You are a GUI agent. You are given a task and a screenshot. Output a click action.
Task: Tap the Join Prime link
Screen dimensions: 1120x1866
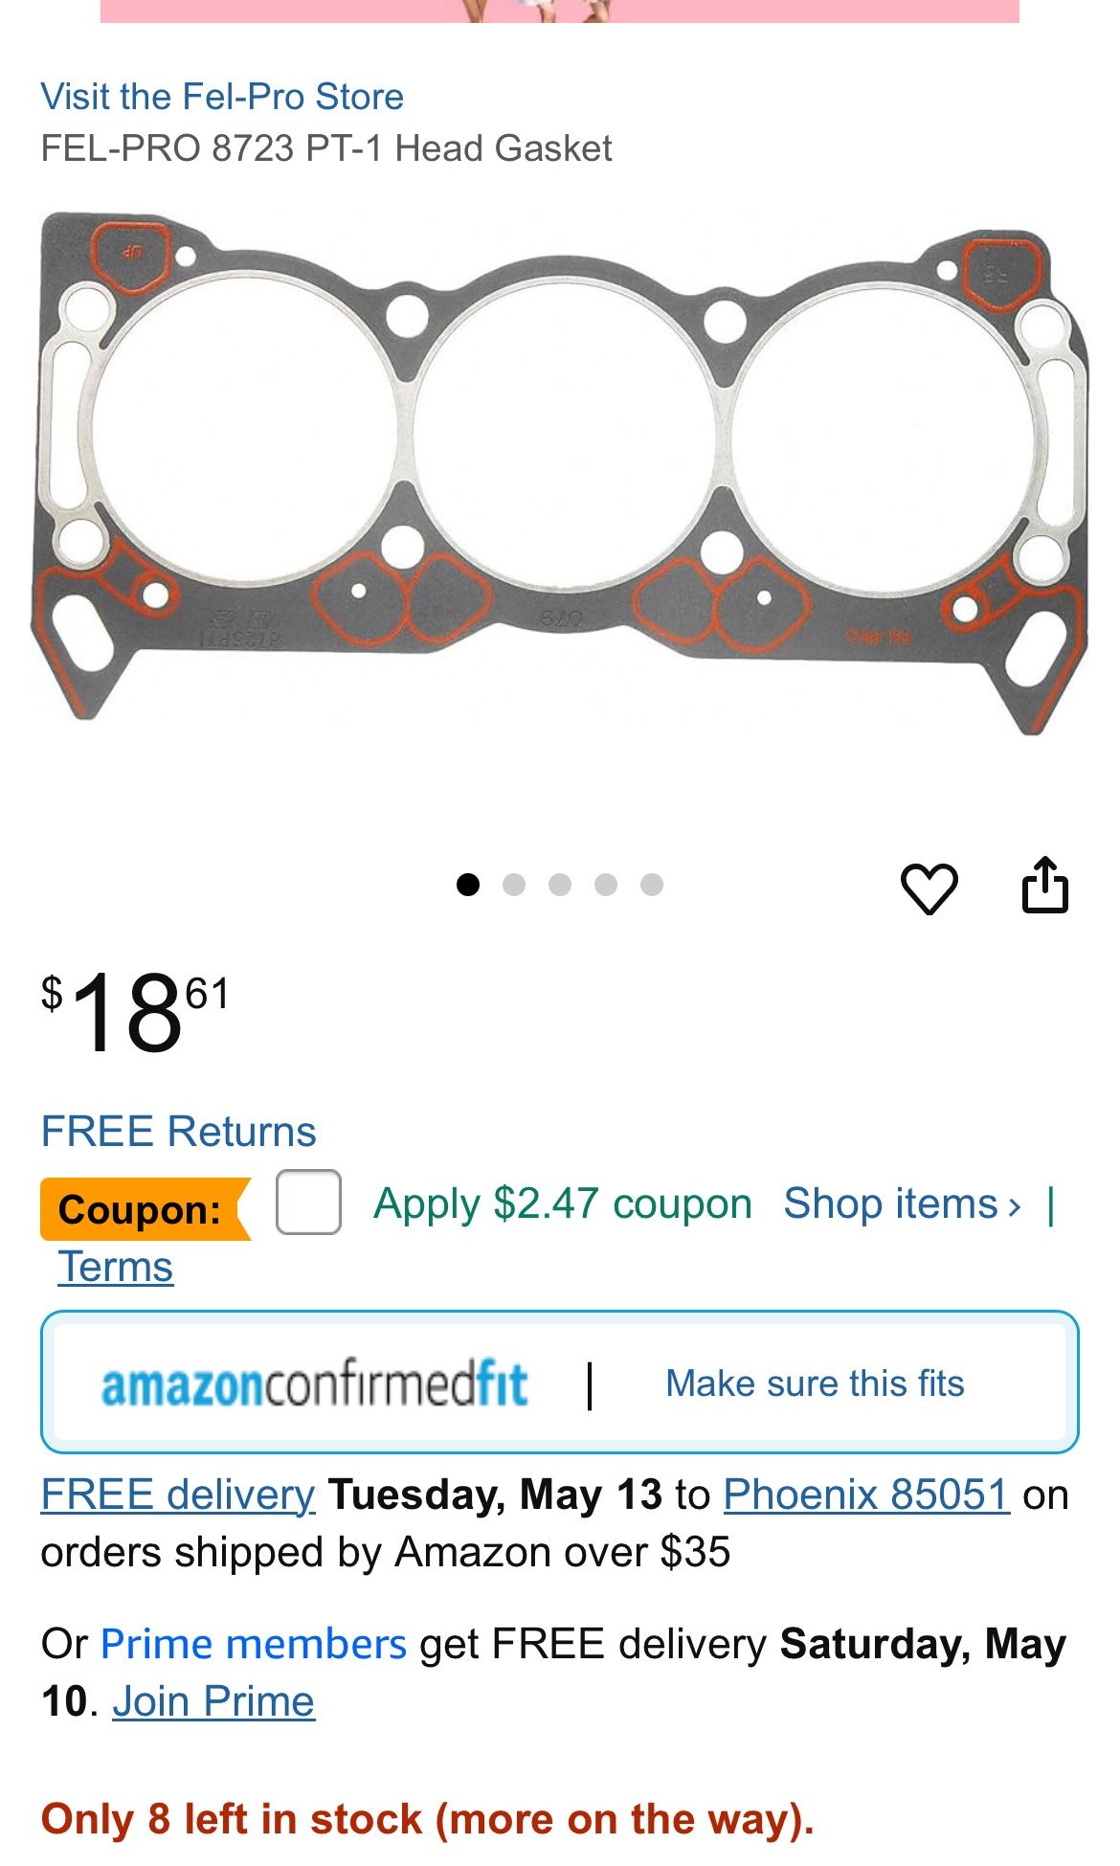pyautogui.click(x=213, y=1701)
